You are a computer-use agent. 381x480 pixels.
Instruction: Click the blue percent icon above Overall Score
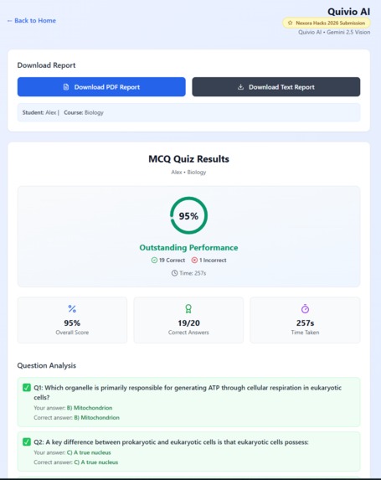pos(72,308)
